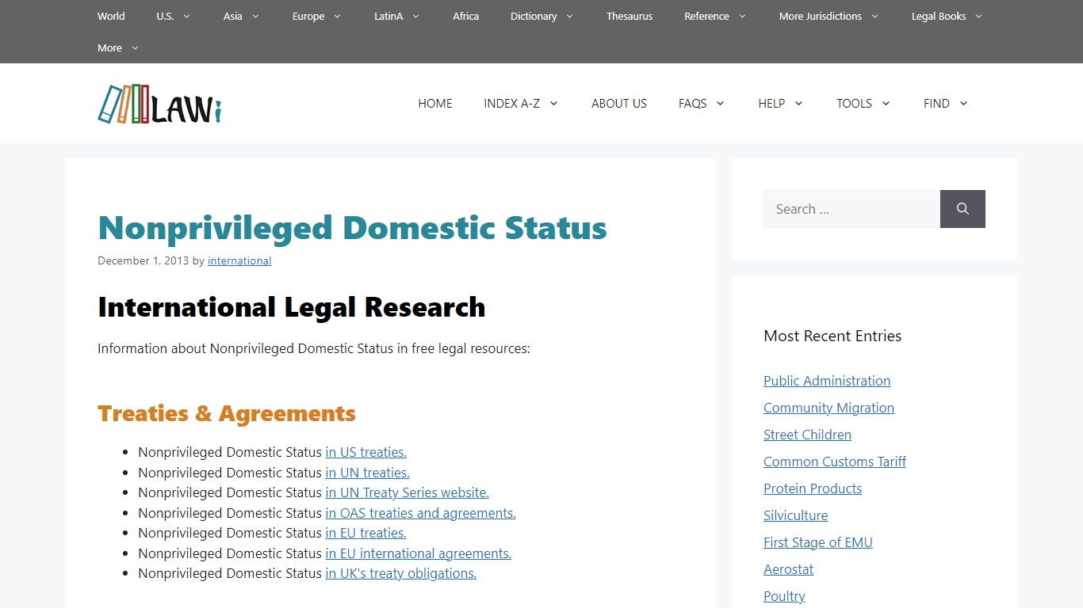Viewport: 1083px width, 608px height.
Task: Expand the More Jurisdictions chevron
Action: click(x=874, y=16)
